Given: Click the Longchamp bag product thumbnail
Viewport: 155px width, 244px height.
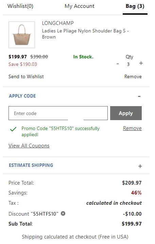Looking at the screenshot, I should [22, 35].
